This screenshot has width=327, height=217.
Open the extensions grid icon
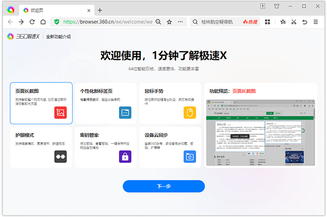(x=267, y=22)
